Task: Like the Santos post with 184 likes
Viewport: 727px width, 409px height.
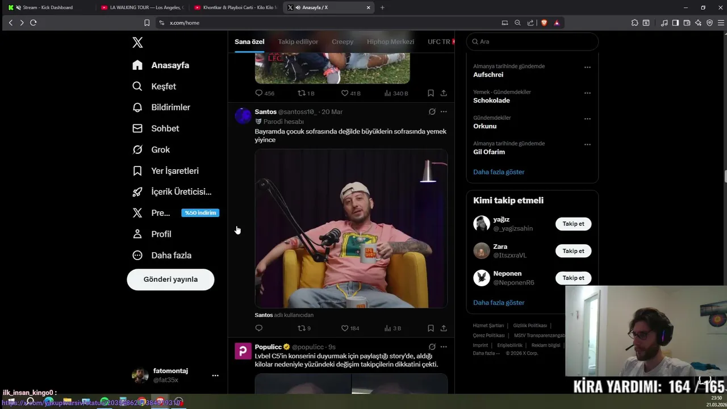Action: pos(350,328)
